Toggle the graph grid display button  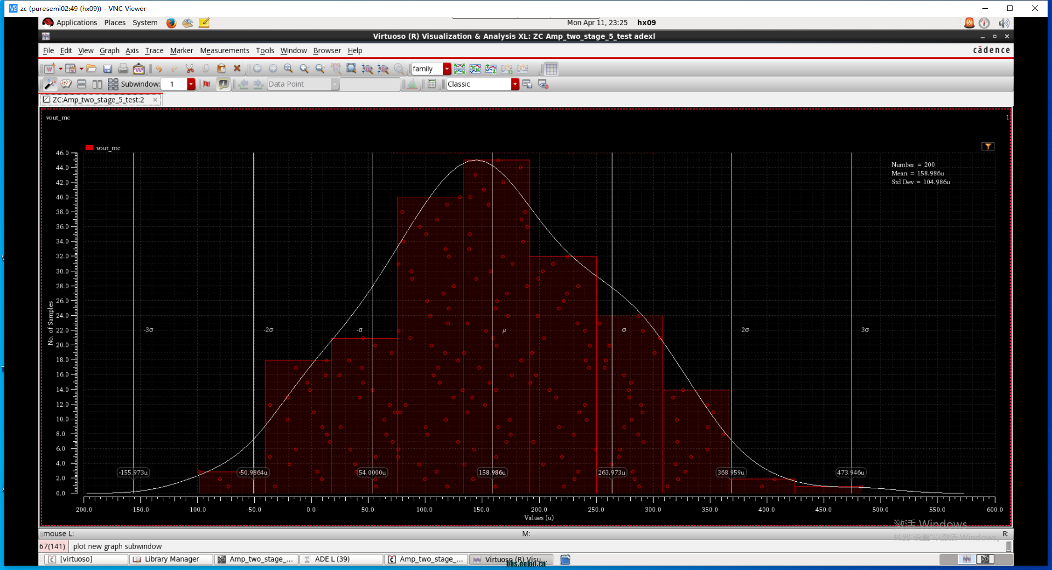551,69
